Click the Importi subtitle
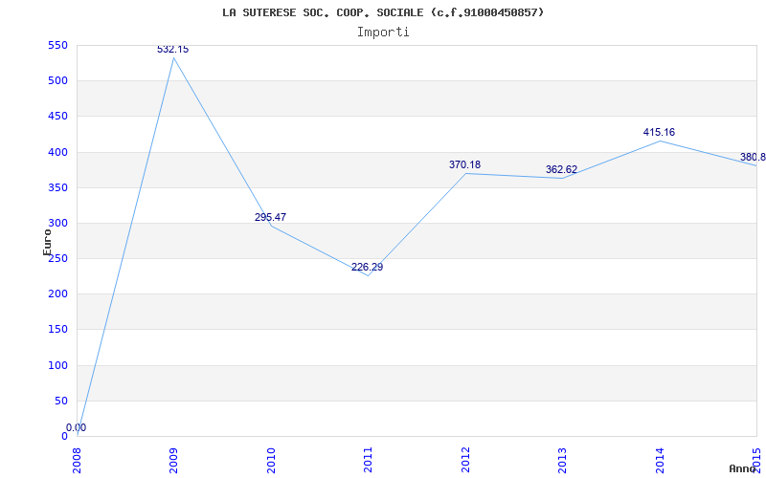766x478 pixels. tap(383, 33)
